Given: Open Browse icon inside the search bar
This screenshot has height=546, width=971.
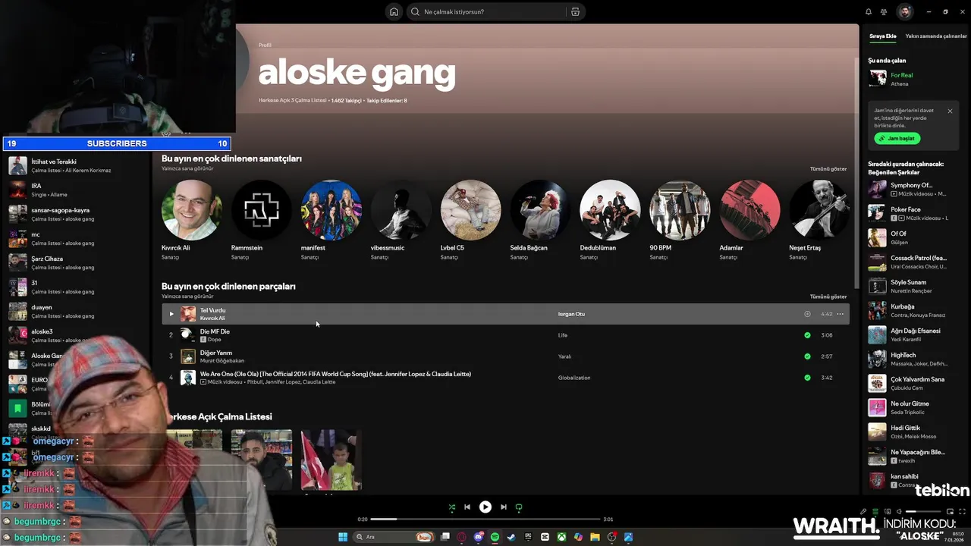Looking at the screenshot, I should 575,11.
